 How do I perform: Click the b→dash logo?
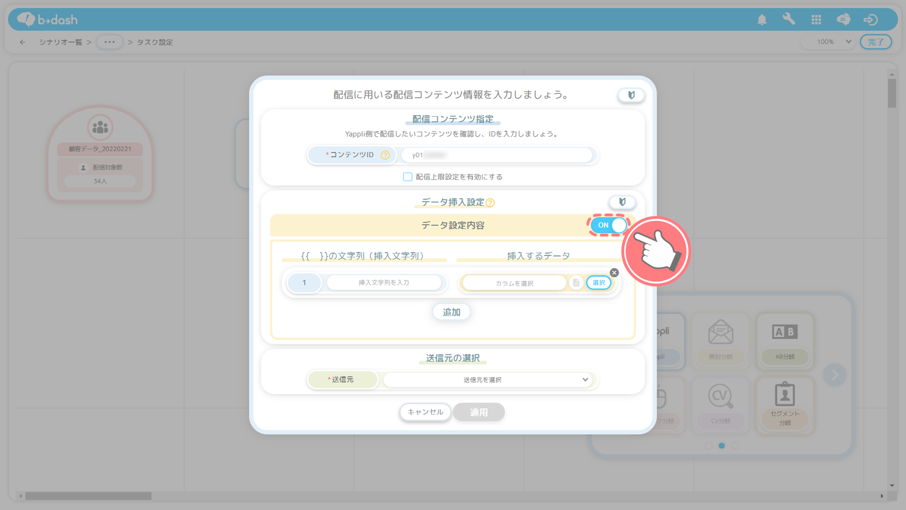47,19
